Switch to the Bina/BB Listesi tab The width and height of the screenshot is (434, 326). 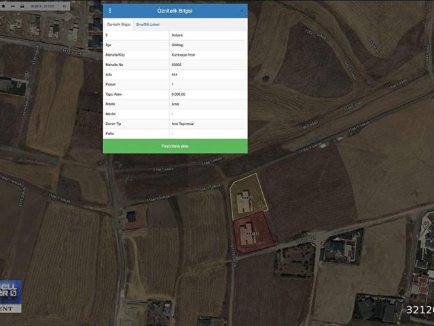click(x=147, y=24)
